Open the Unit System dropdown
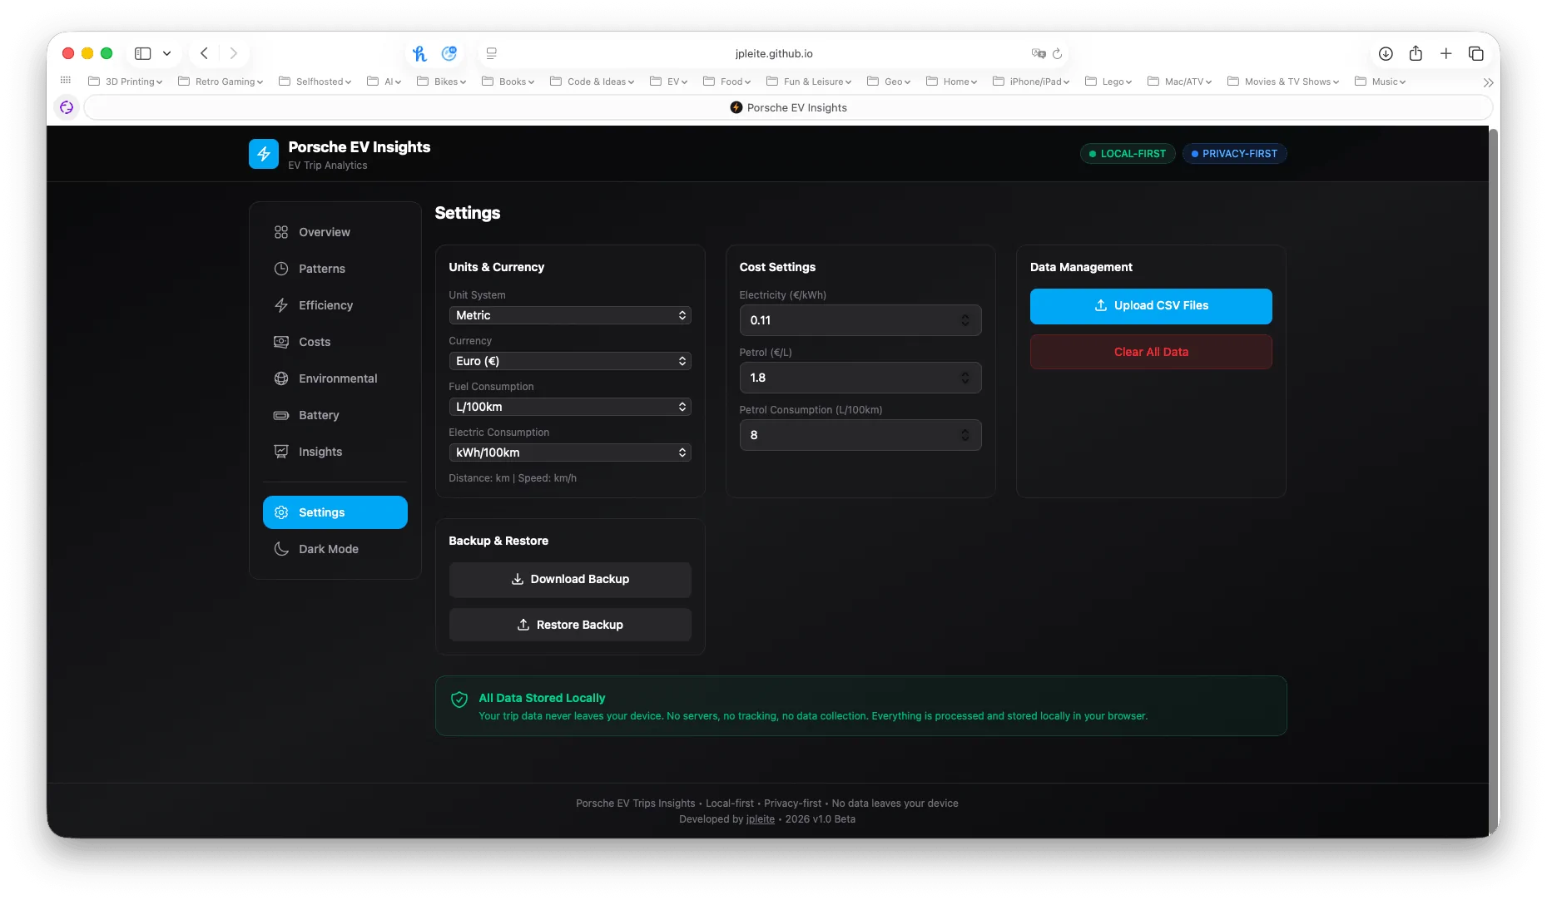 [569, 315]
